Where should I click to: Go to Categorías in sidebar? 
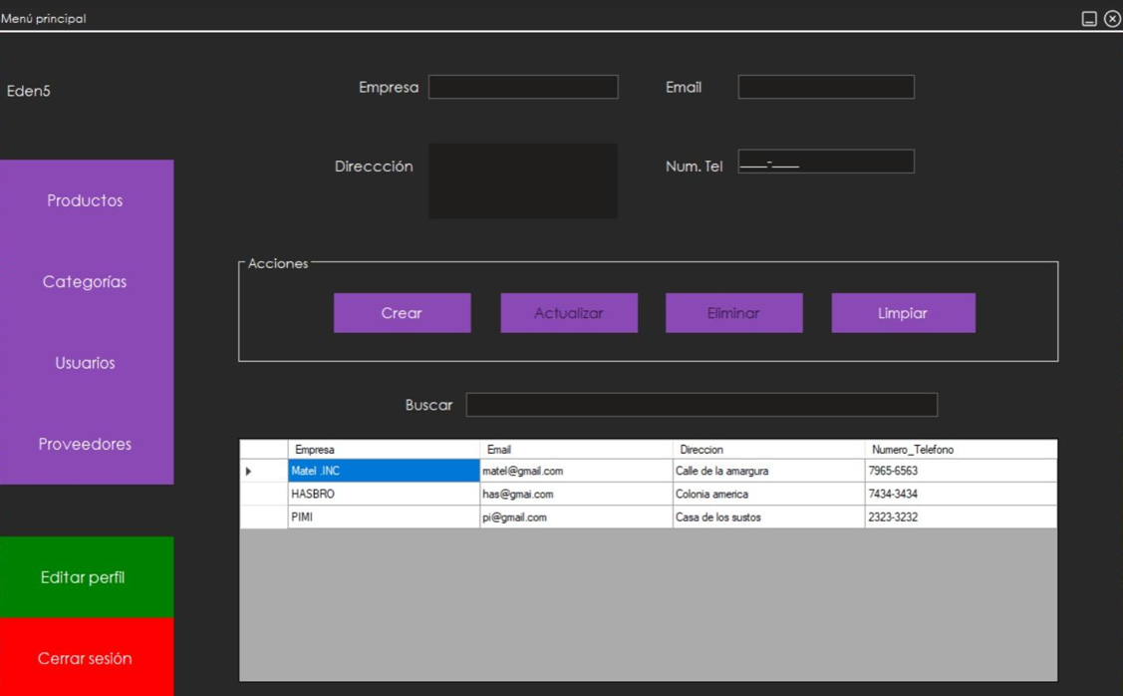point(86,282)
